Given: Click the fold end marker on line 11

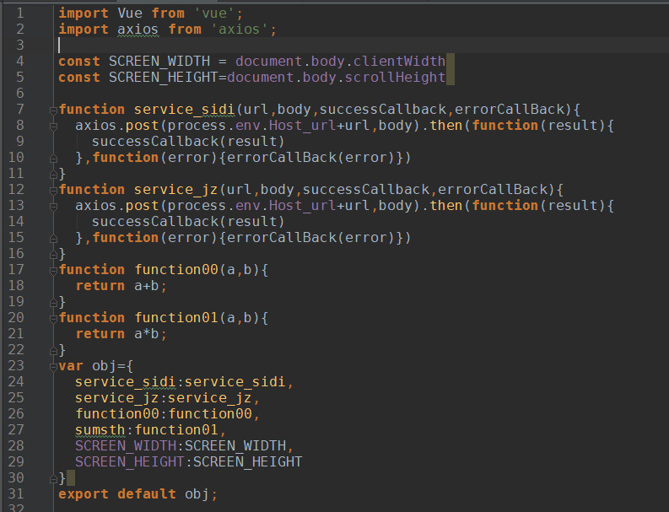Looking at the screenshot, I should (x=53, y=175).
